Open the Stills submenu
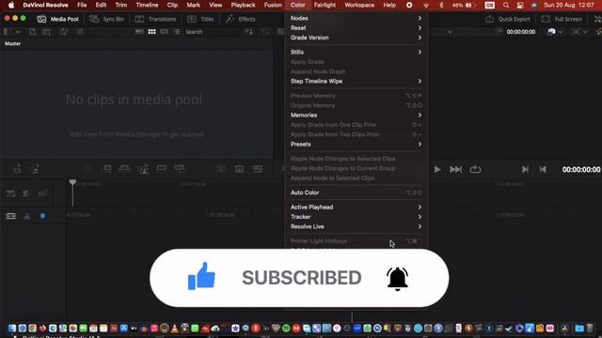Image resolution: width=602 pixels, height=338 pixels. coord(356,53)
